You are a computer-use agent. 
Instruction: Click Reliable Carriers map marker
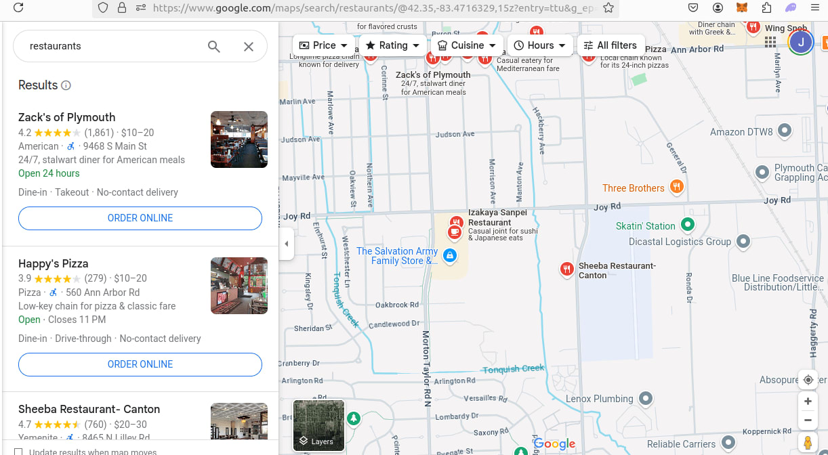728,443
